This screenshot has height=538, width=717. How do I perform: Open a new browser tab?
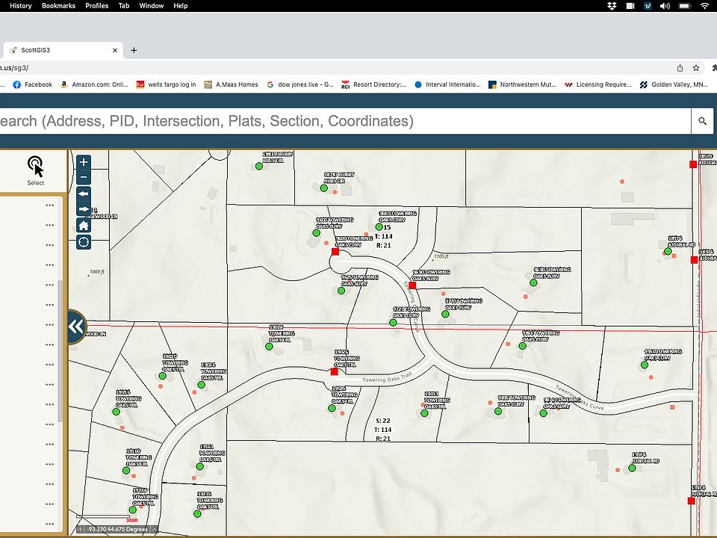[134, 50]
